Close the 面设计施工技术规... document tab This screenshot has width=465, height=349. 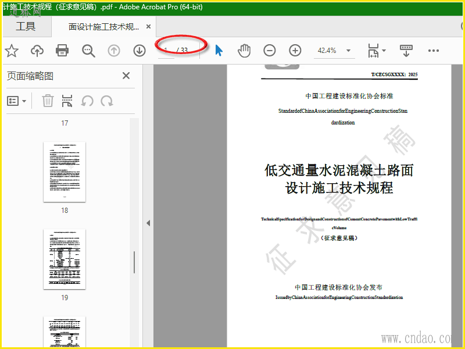click(149, 27)
